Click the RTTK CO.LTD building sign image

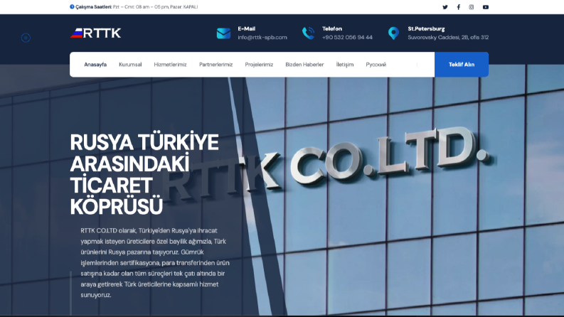(x=326, y=167)
